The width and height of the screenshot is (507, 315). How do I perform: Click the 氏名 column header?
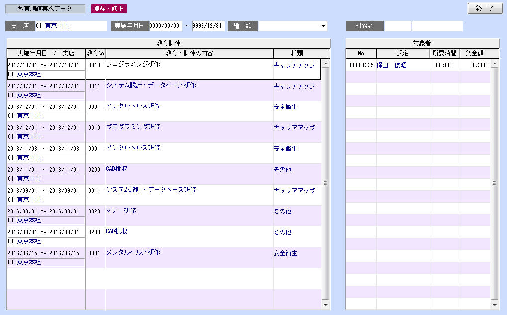coord(403,53)
